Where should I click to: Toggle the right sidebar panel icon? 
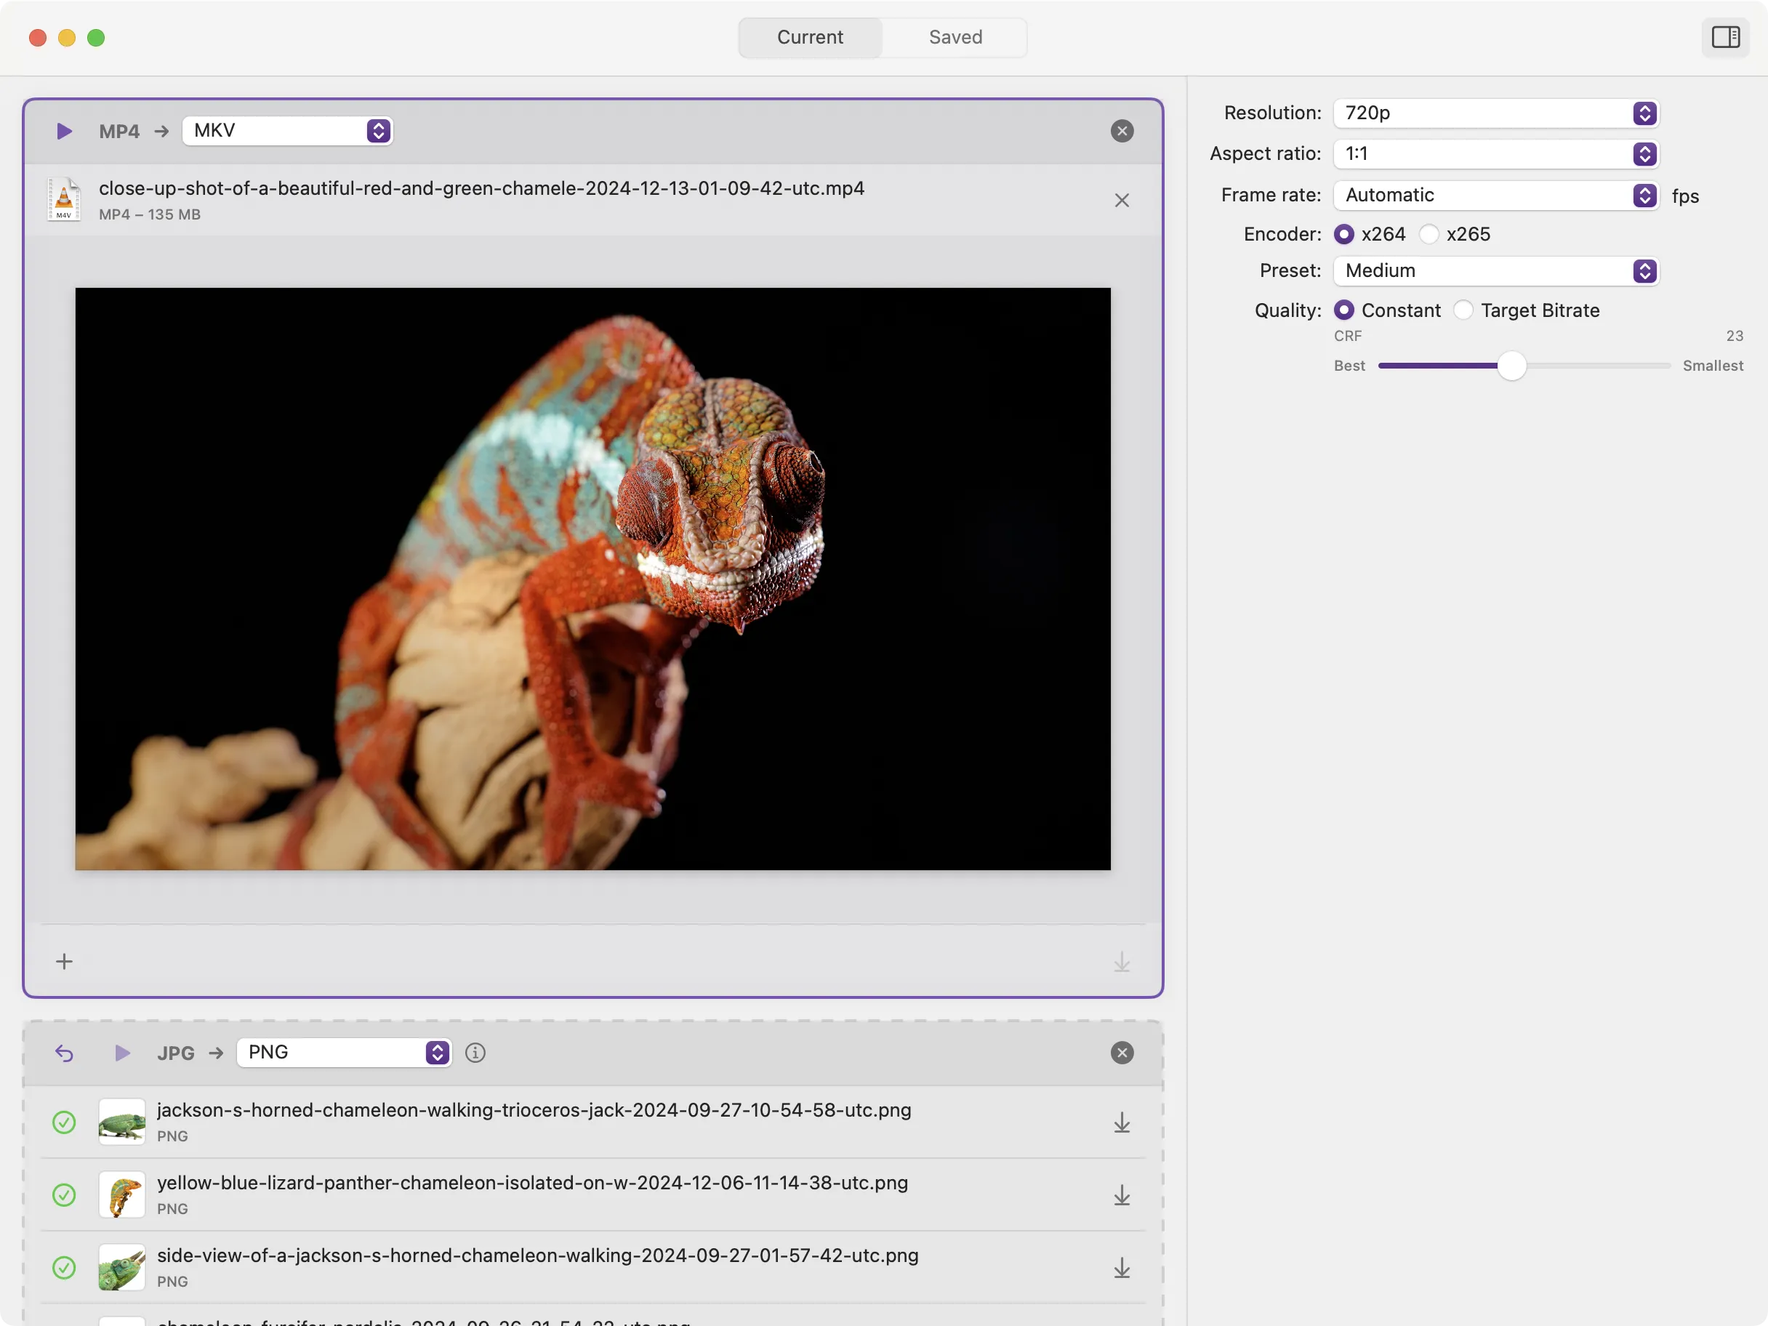point(1725,37)
